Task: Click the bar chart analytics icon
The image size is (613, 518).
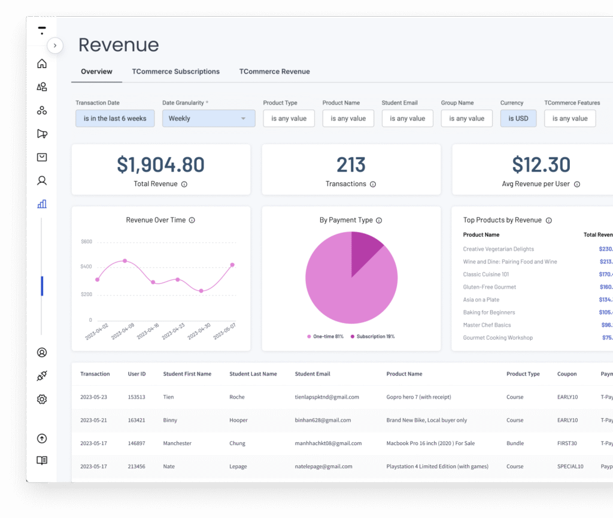Action: [42, 204]
